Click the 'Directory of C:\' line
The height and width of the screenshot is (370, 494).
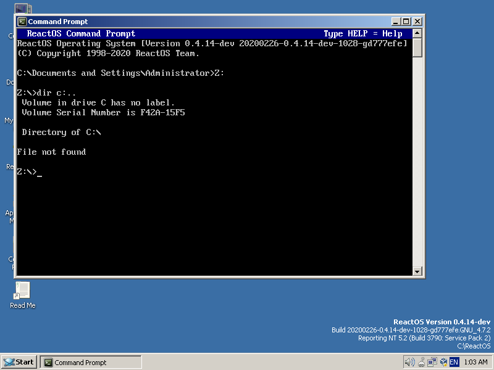61,132
